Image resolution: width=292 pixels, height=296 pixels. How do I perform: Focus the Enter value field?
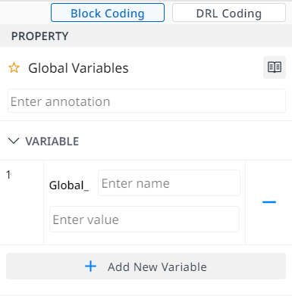click(x=144, y=219)
